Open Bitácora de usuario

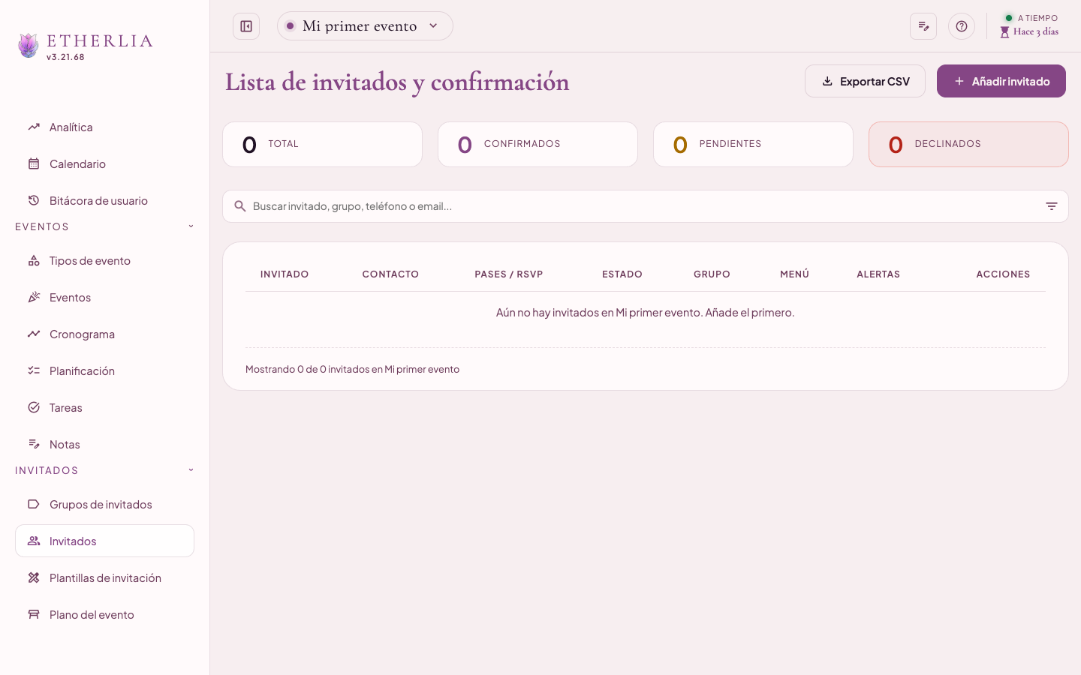coord(105,201)
